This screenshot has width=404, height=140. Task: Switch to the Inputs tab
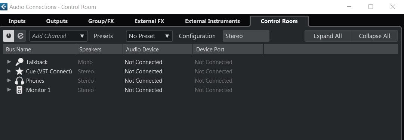pos(17,21)
